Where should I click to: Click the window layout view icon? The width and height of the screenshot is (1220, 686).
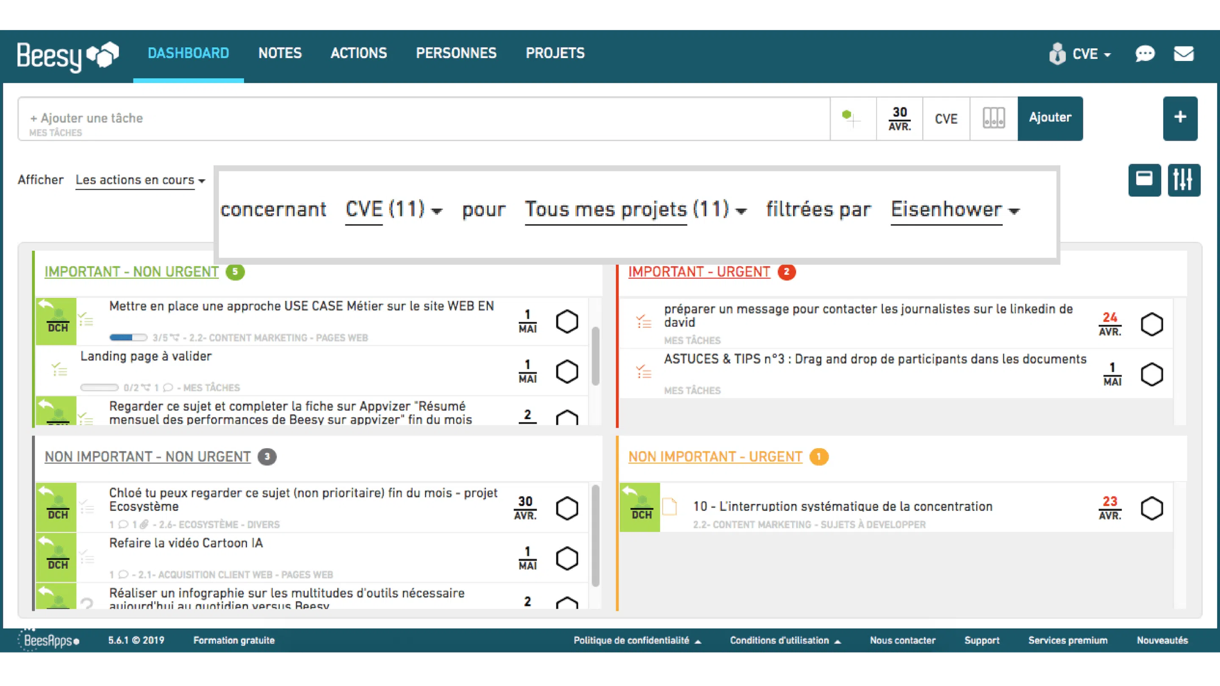tap(1144, 180)
